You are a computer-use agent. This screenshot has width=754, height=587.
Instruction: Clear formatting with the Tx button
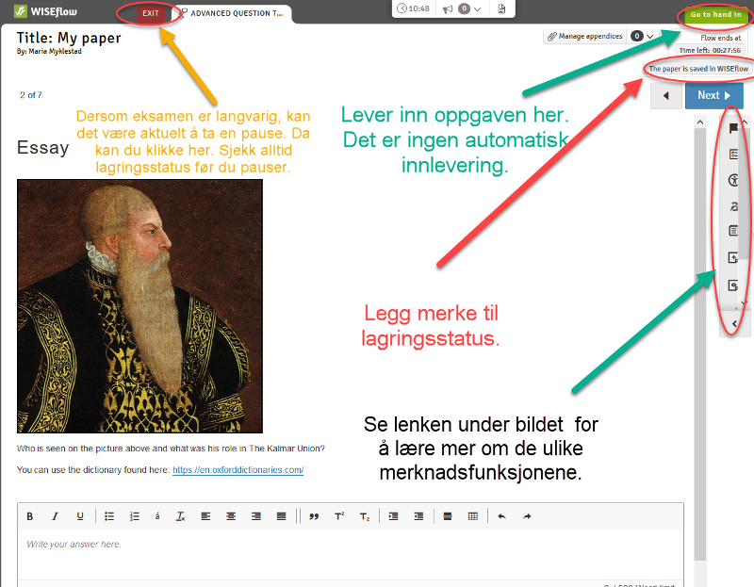tap(180, 516)
